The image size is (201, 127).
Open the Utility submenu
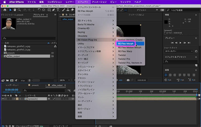pyautogui.click(x=96, y=44)
